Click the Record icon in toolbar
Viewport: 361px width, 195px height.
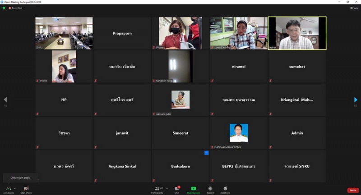210,188
